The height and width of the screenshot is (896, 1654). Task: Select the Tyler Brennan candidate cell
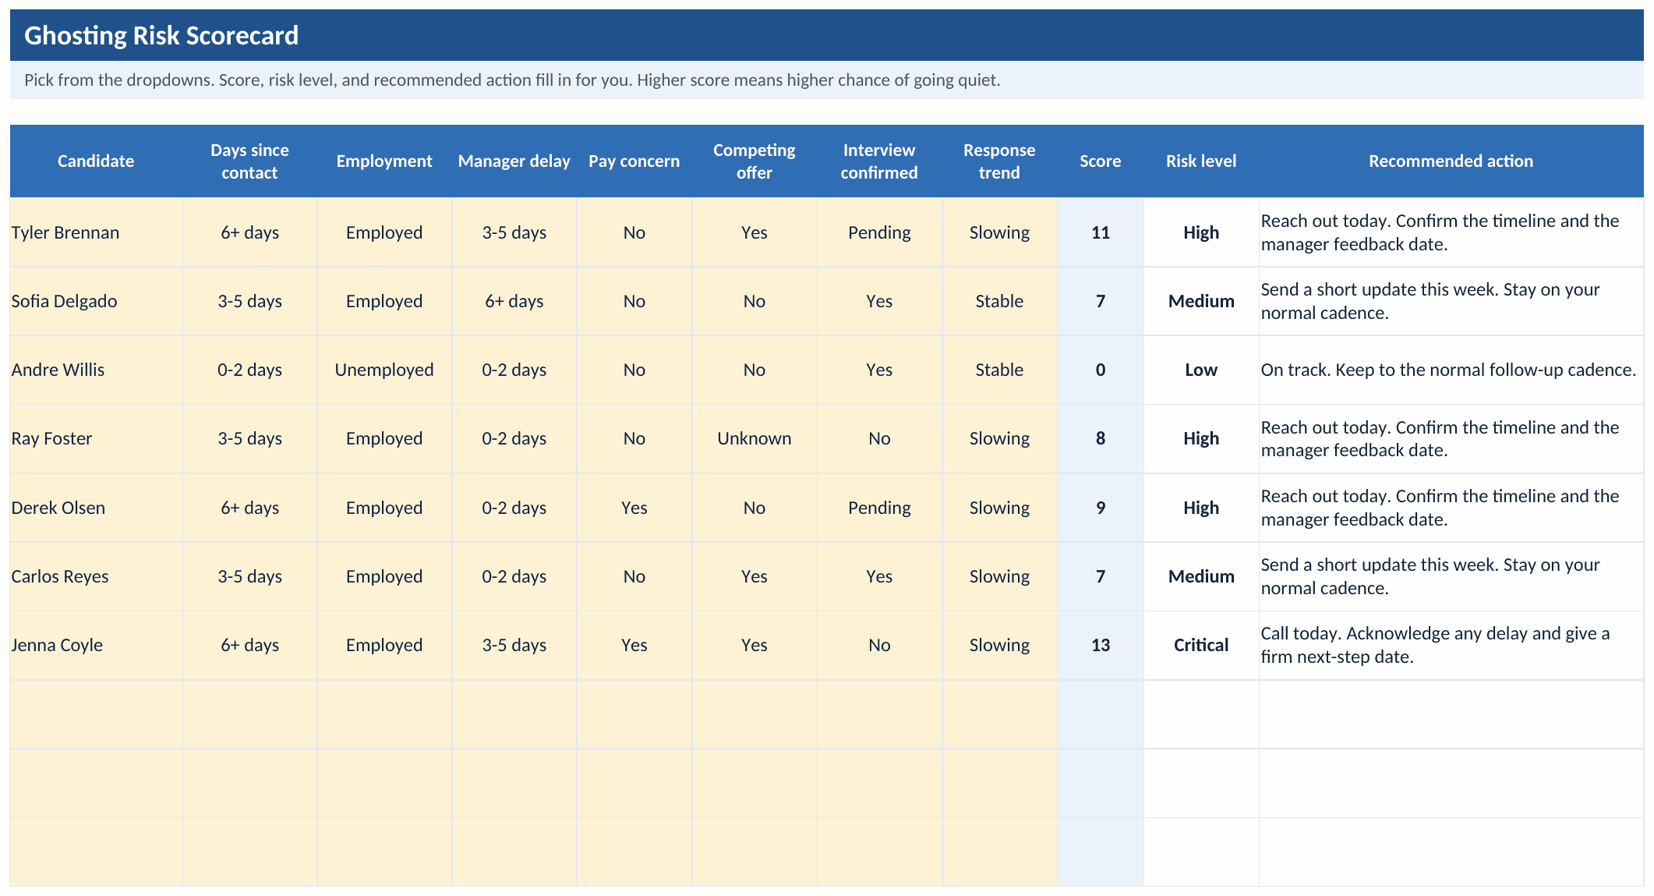click(96, 232)
